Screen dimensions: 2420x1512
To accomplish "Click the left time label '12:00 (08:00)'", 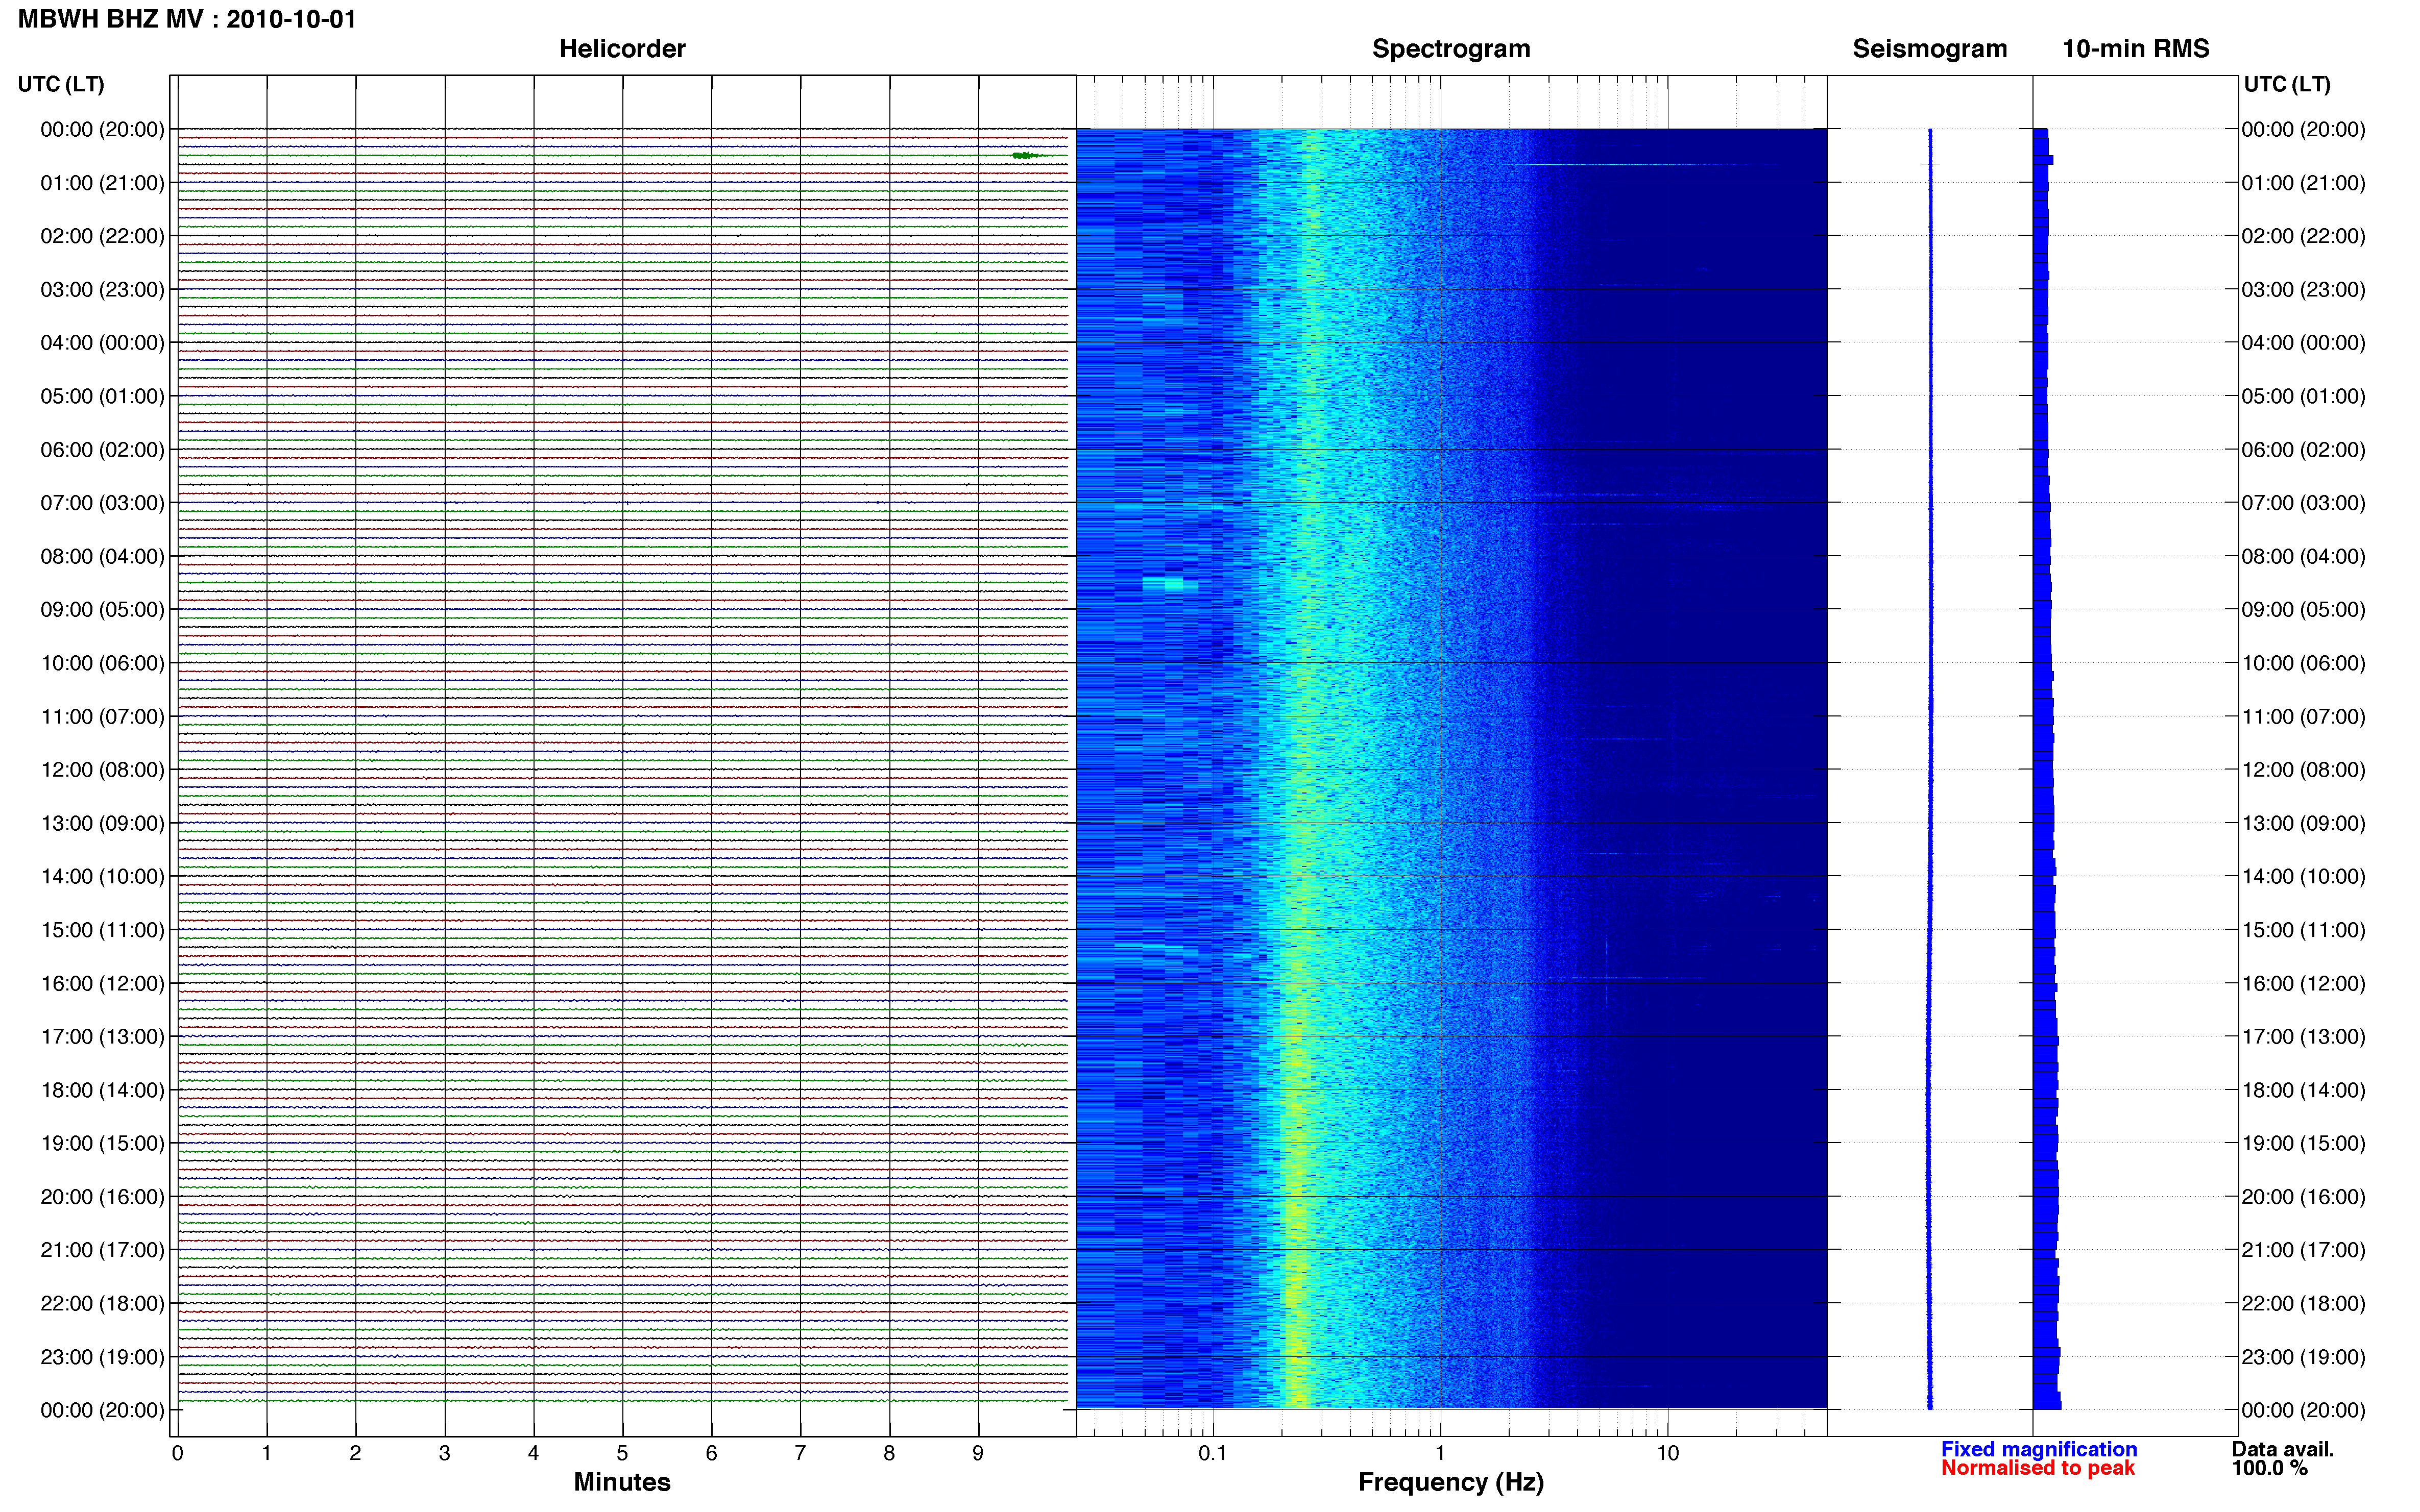I will click(x=102, y=770).
